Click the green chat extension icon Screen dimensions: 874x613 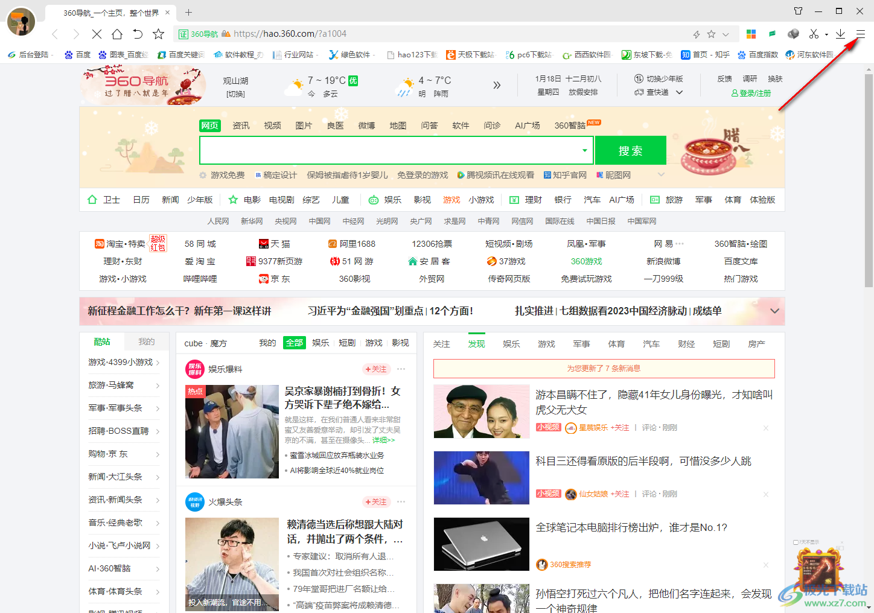pos(772,34)
